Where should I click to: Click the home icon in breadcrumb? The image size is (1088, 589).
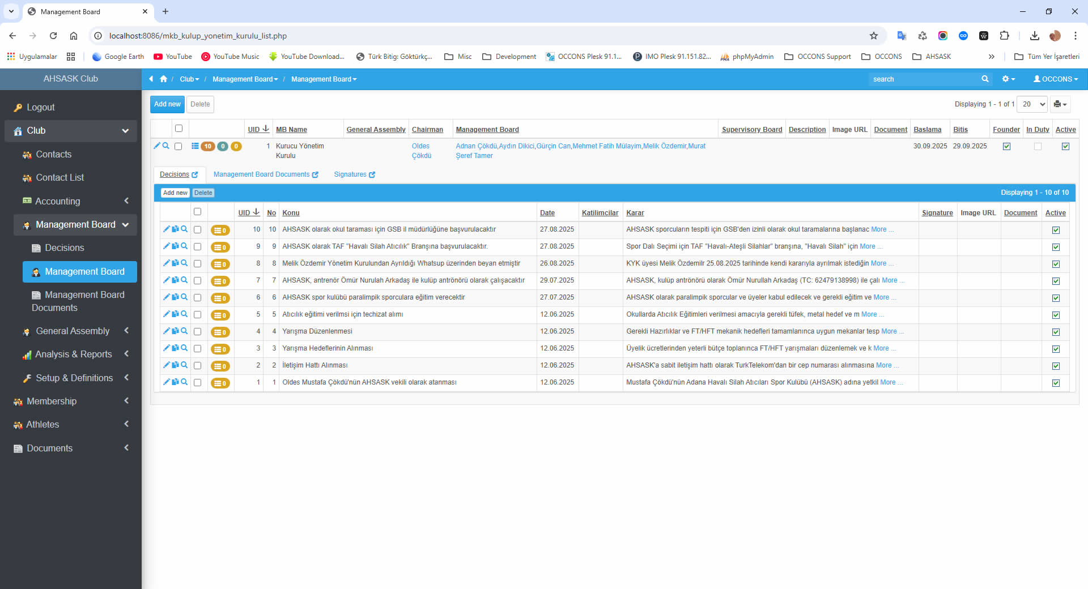point(163,79)
